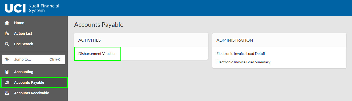Screen dimensions: 352x101
Task: Click the magnifying glass Doc Search icon
Action: pyautogui.click(x=7, y=44)
